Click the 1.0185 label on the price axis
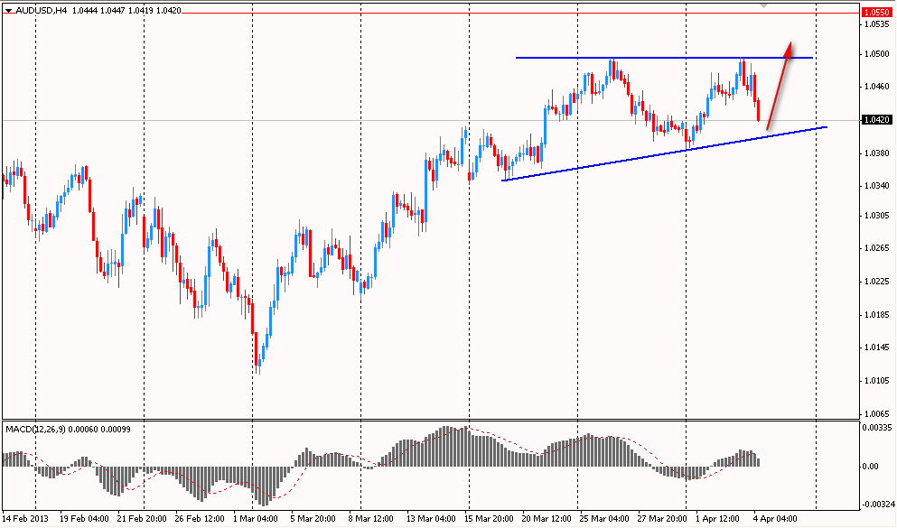Image resolution: width=897 pixels, height=528 pixels. point(877,315)
